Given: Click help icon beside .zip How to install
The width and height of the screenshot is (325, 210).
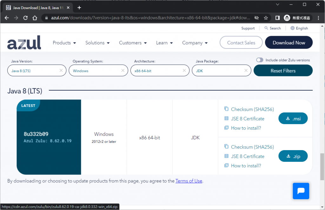Looking at the screenshot, I should pos(226,165).
